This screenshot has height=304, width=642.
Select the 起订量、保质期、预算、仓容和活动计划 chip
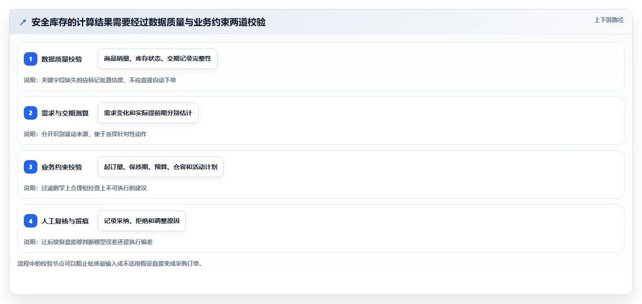pyautogui.click(x=161, y=167)
